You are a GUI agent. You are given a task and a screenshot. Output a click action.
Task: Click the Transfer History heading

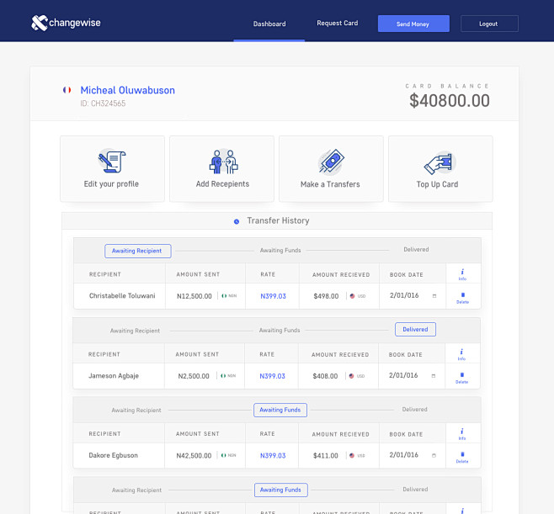[278, 220]
